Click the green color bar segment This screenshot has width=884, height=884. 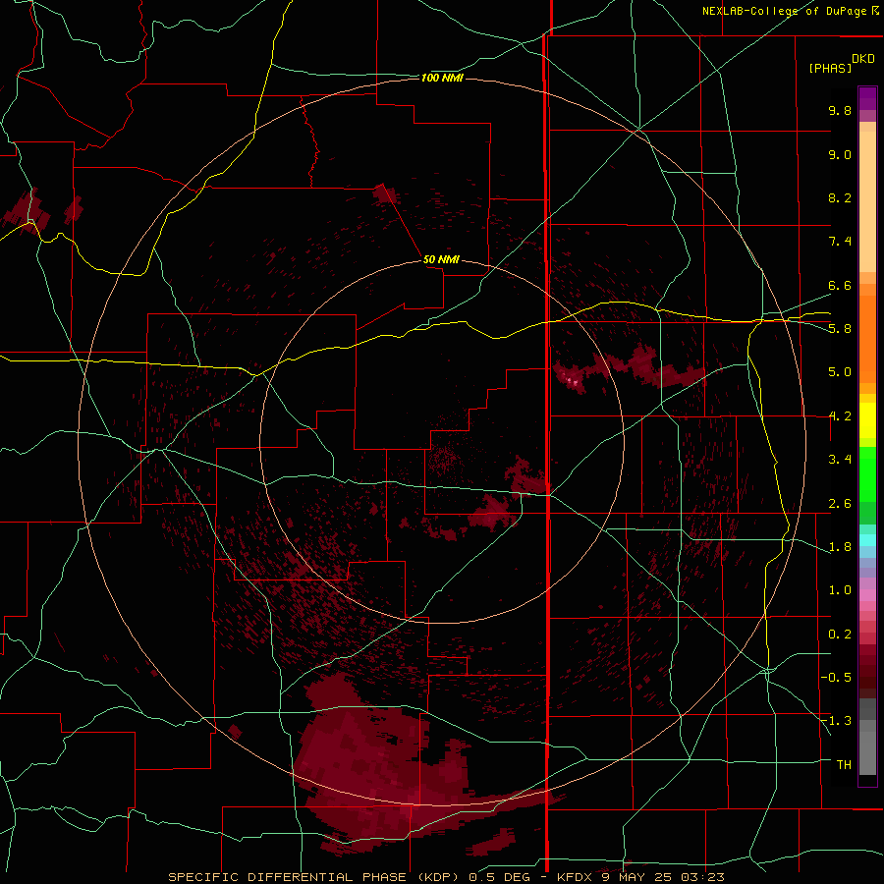coord(867,485)
